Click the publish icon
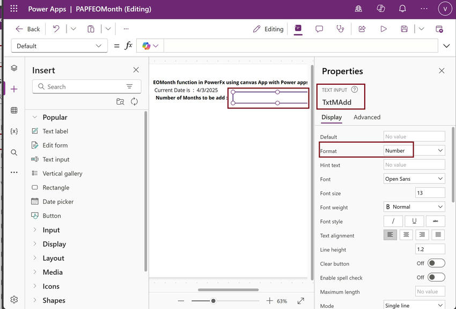The image size is (456, 309). point(439,29)
